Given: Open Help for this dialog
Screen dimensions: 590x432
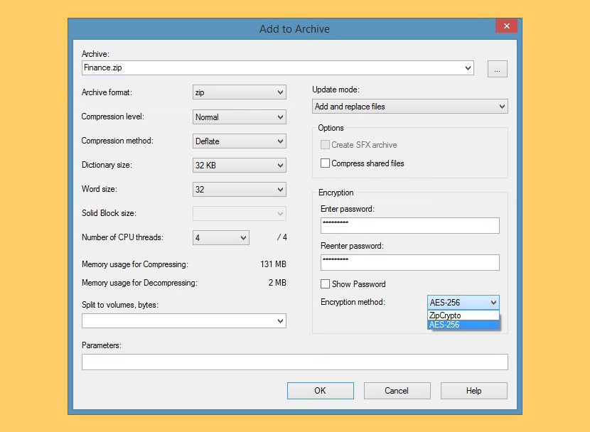Looking at the screenshot, I should pyautogui.click(x=473, y=391).
